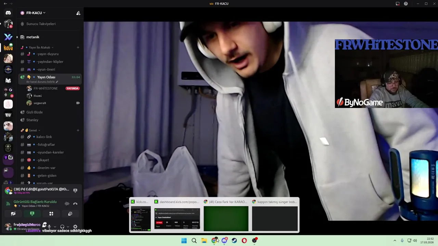
Task: Create channel in Genel category
Action: 78,130
